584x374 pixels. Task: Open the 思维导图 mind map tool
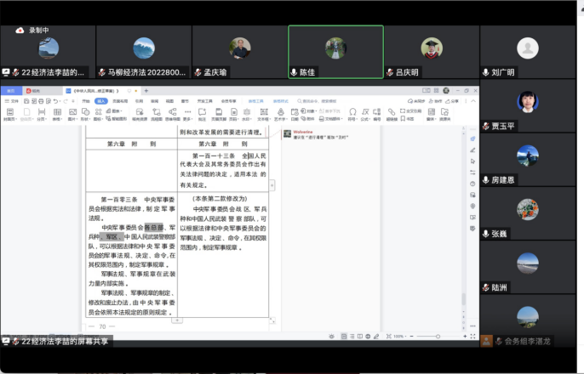[173, 112]
